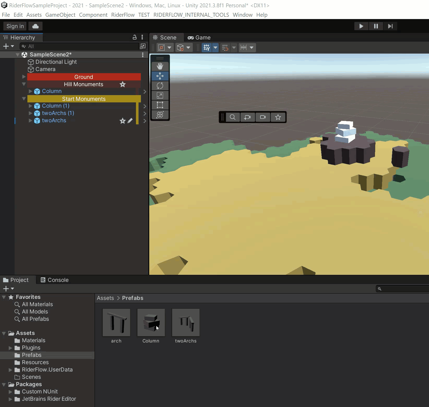This screenshot has height=407, width=429.
Task: Collapse the Start Monuments group
Action: [x=24, y=99]
